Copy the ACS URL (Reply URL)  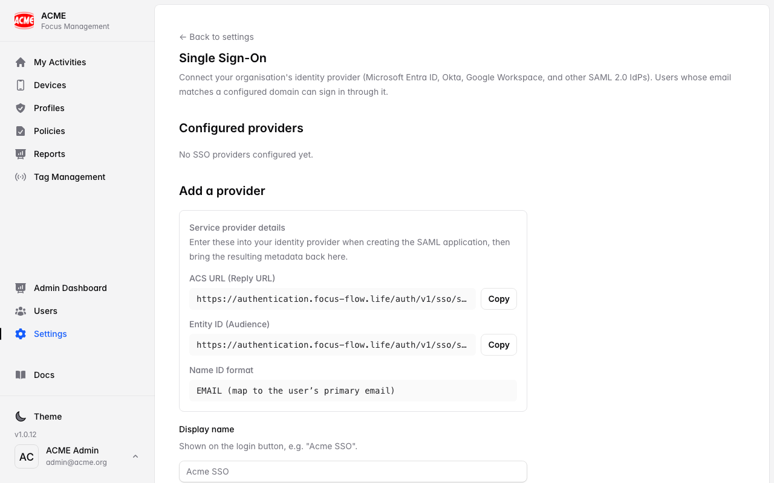499,299
